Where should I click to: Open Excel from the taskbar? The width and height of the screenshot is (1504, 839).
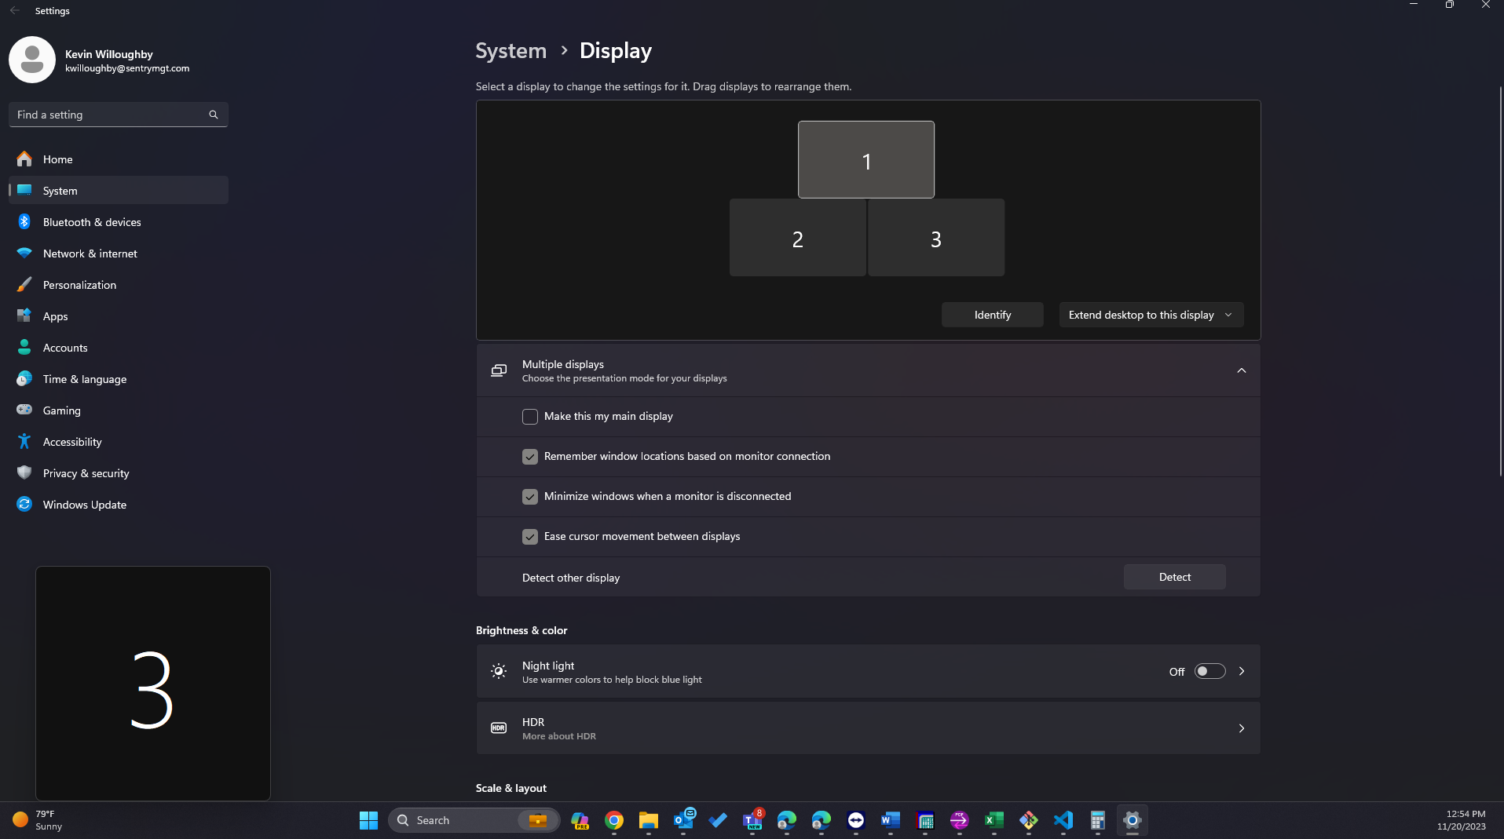(994, 821)
